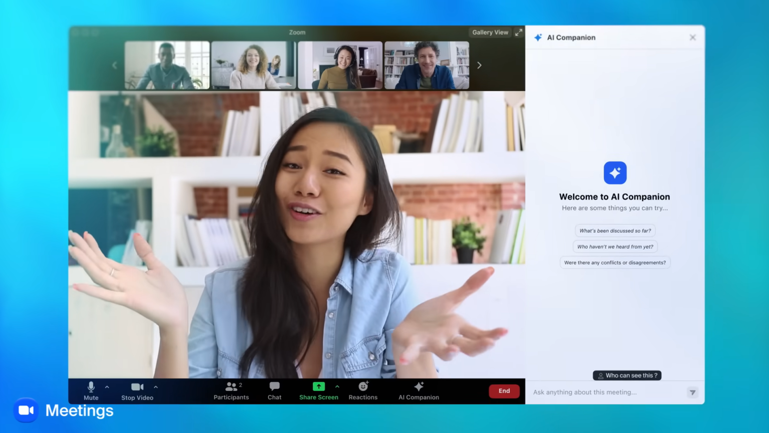Click the Zoom Meetings camera logo

click(x=26, y=410)
